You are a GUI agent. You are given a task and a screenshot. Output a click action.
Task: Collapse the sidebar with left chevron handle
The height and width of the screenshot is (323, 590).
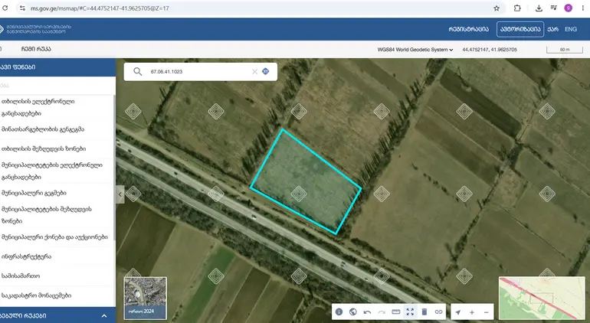120,194
